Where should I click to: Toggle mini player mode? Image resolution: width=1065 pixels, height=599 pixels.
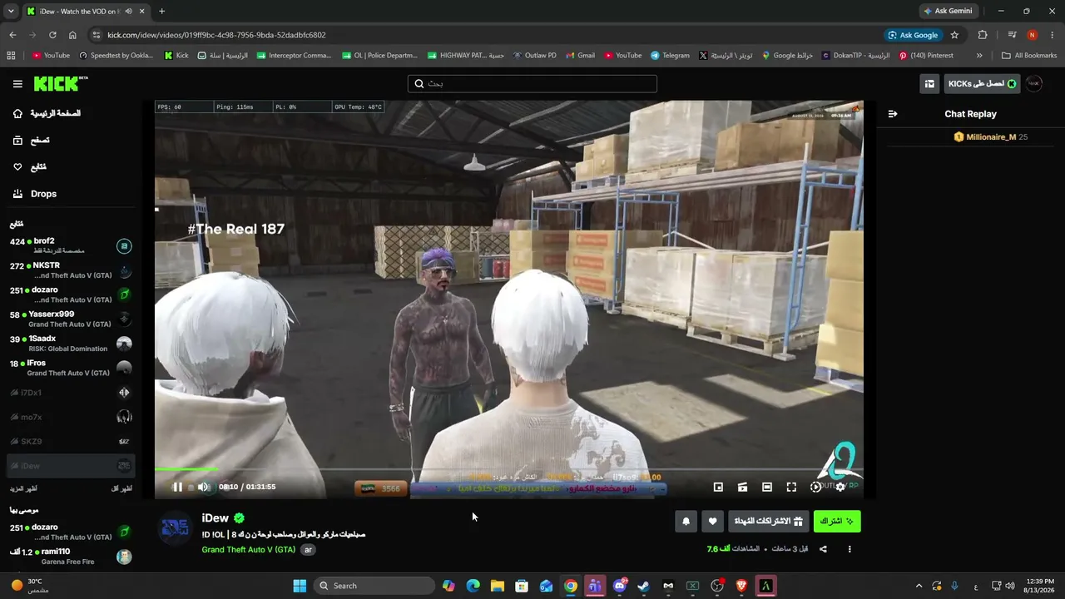(718, 487)
